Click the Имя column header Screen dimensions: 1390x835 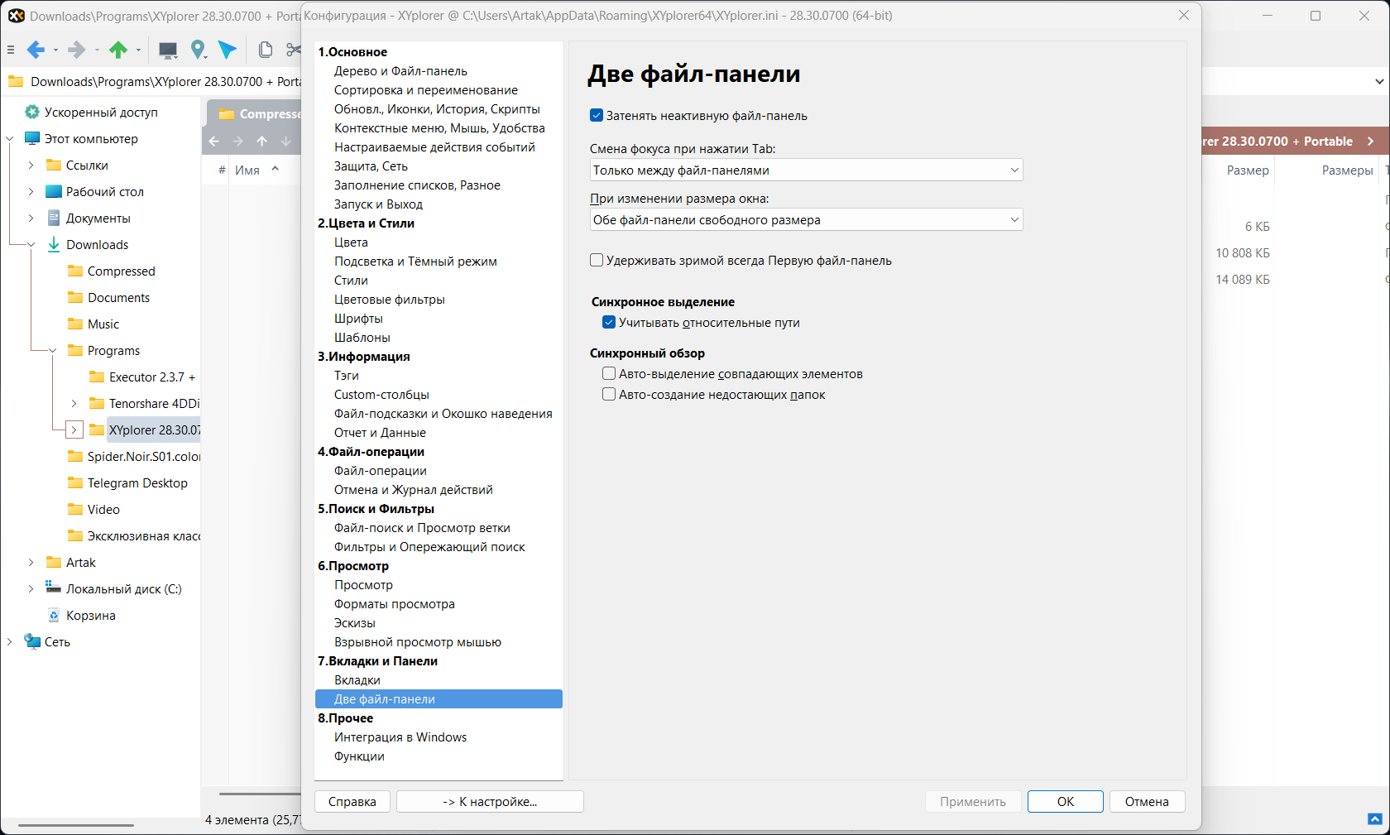point(247,170)
